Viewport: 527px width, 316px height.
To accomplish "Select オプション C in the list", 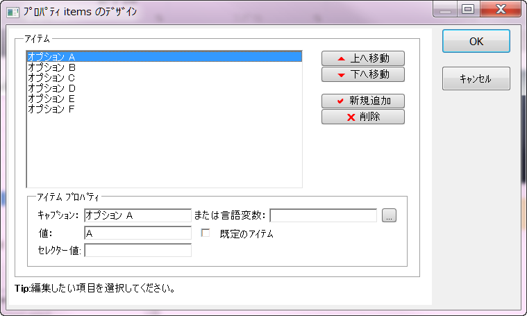I will click(x=165, y=78).
